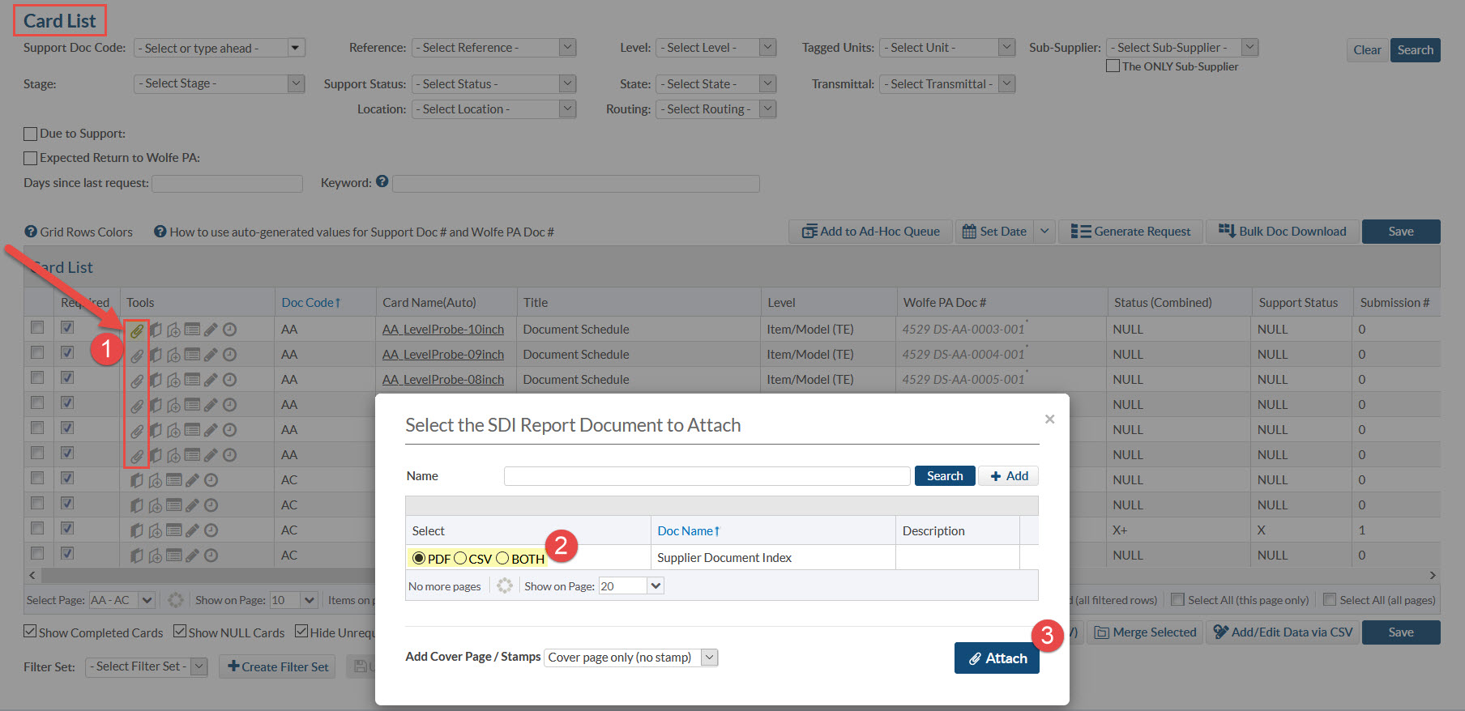The width and height of the screenshot is (1465, 711).
Task: Click help icon for auto-generated values guide
Action: [x=160, y=232]
